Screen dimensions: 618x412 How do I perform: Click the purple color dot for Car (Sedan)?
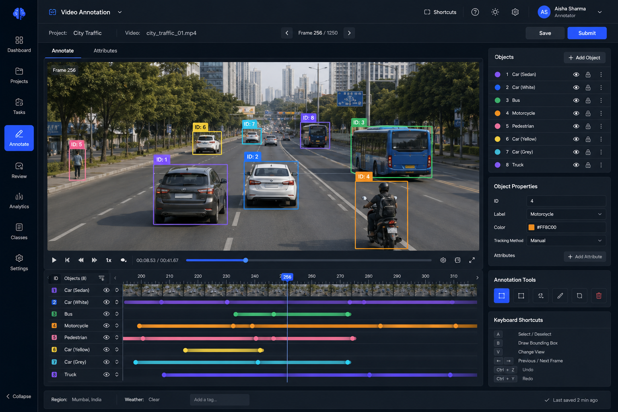(x=497, y=74)
